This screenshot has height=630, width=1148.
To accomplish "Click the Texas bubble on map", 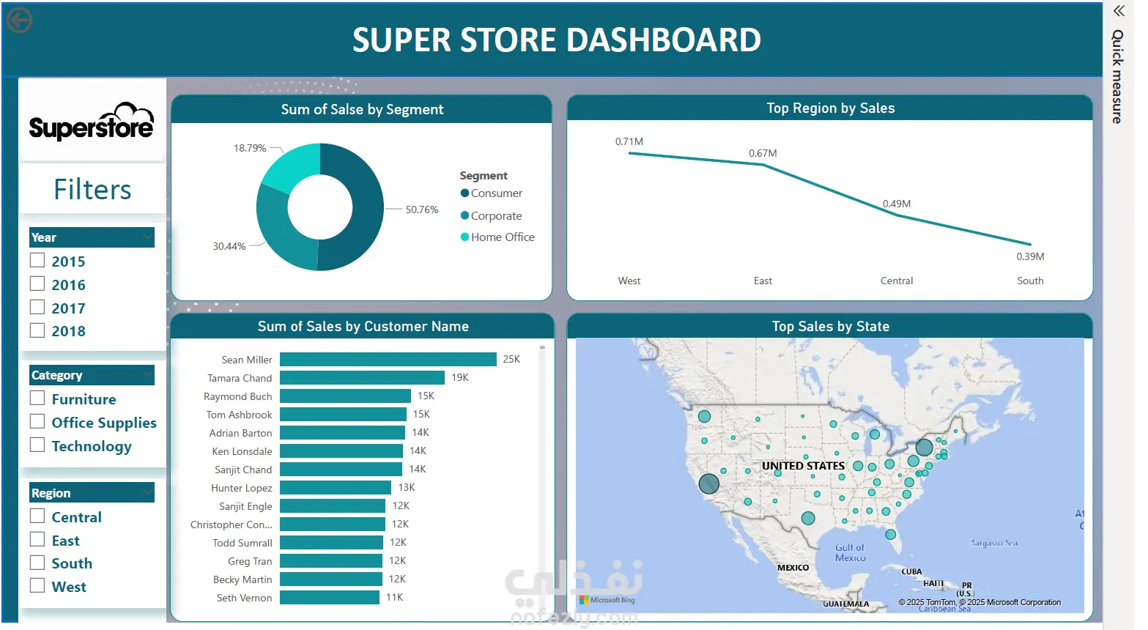I will (x=808, y=518).
